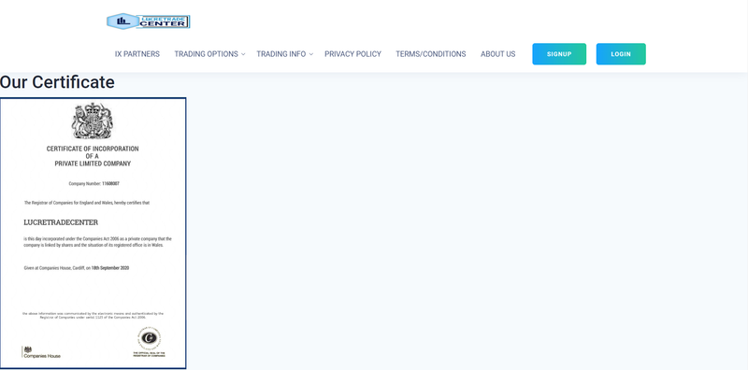748x370 pixels.
Task: Click the Our Certificate heading
Action: click(57, 82)
